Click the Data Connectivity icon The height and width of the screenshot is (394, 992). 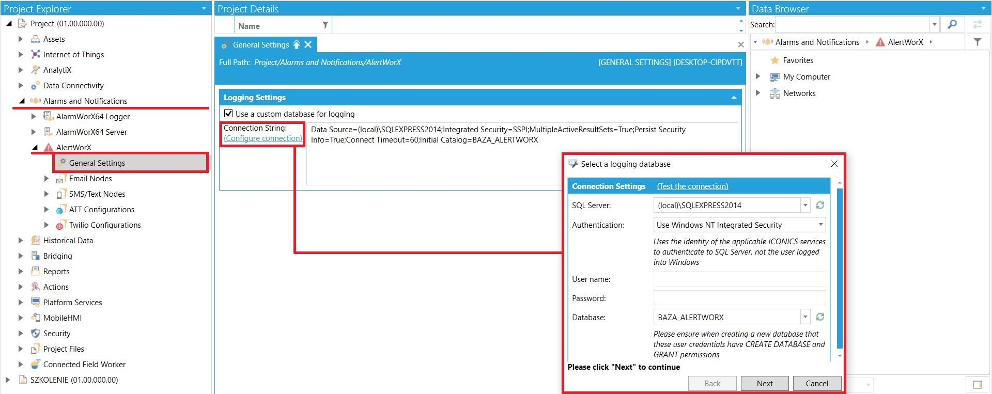click(36, 85)
